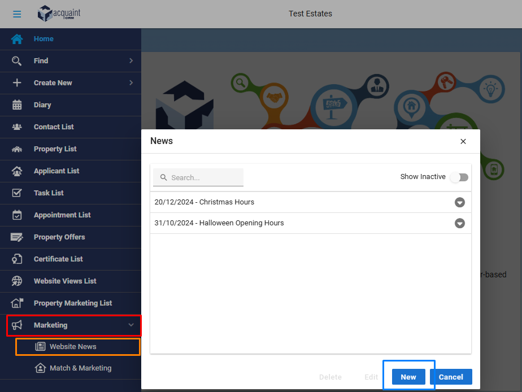Screen dimensions: 522x392
Task: Close the News dialog with X
Action: pyautogui.click(x=463, y=141)
